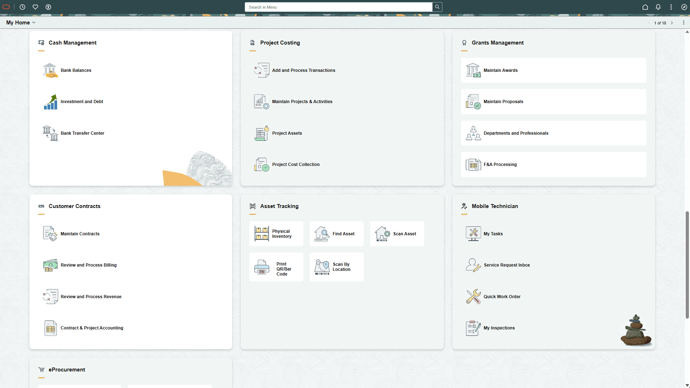Image resolution: width=690 pixels, height=388 pixels.
Task: Select the Physical Inventory tile
Action: point(276,234)
